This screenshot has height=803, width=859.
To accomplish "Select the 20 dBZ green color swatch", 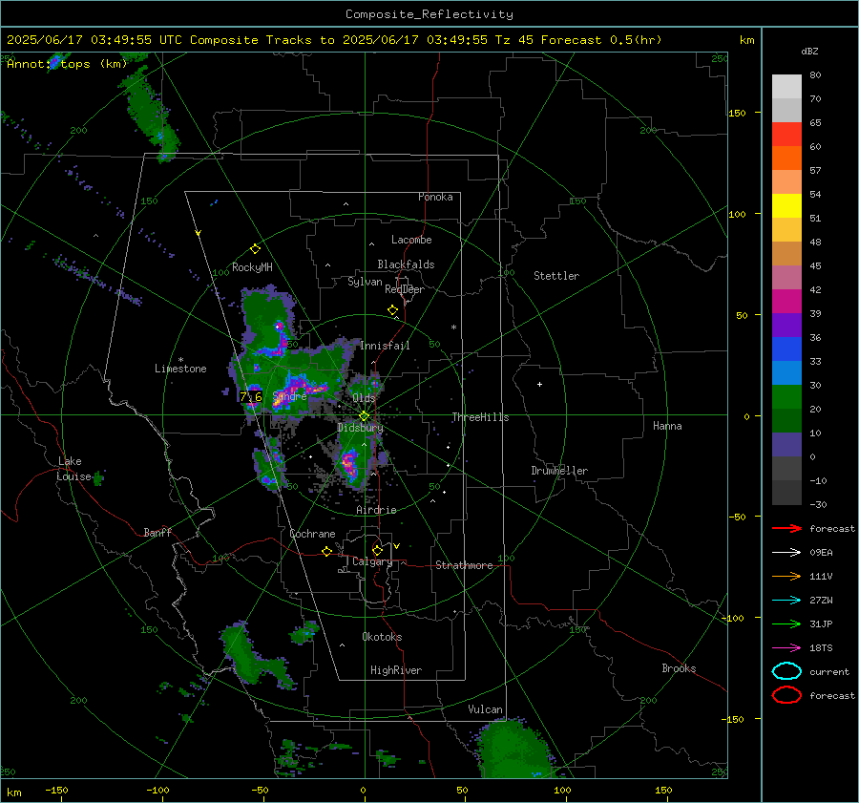I will click(786, 397).
